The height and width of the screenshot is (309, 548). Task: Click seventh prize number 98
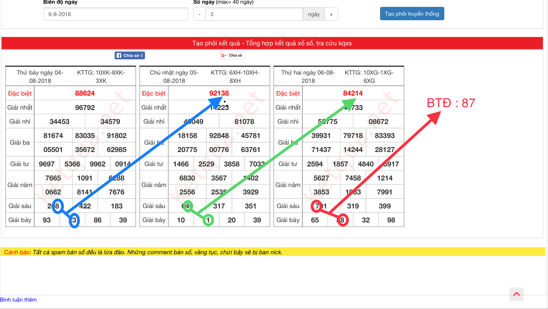[x=391, y=220]
